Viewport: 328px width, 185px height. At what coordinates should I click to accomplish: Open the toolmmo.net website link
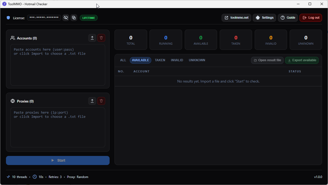(x=236, y=18)
